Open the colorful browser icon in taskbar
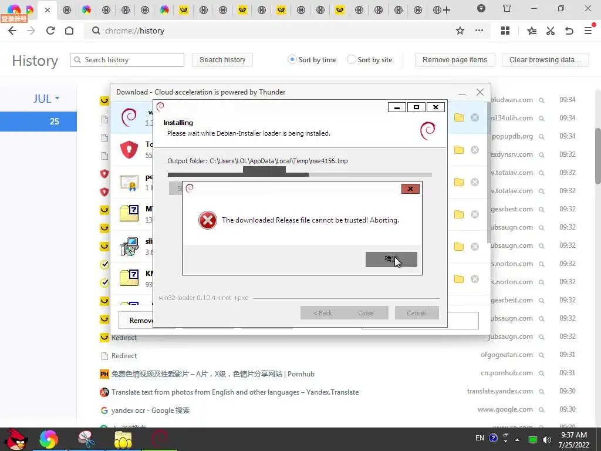The image size is (601, 451). (49, 439)
